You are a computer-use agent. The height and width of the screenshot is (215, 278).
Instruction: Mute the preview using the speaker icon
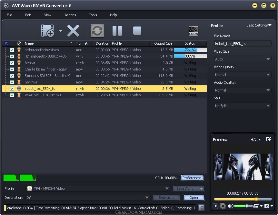pyautogui.click(x=230, y=206)
